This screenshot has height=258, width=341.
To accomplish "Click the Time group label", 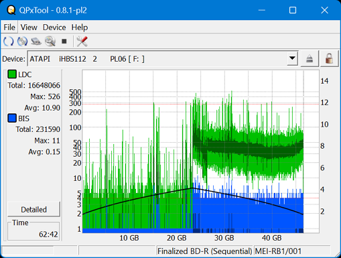I will (x=20, y=222).
